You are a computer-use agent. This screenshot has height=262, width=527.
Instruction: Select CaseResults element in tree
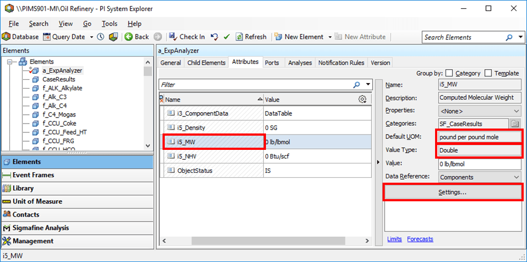59,80
